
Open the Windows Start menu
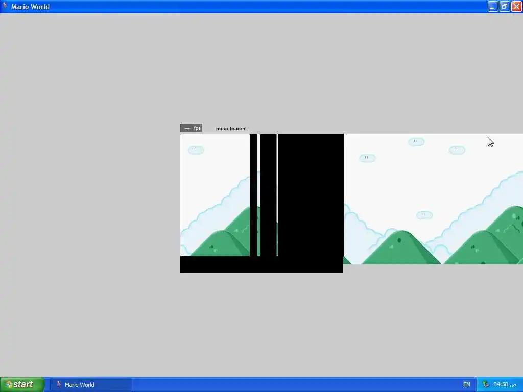[x=22, y=384]
